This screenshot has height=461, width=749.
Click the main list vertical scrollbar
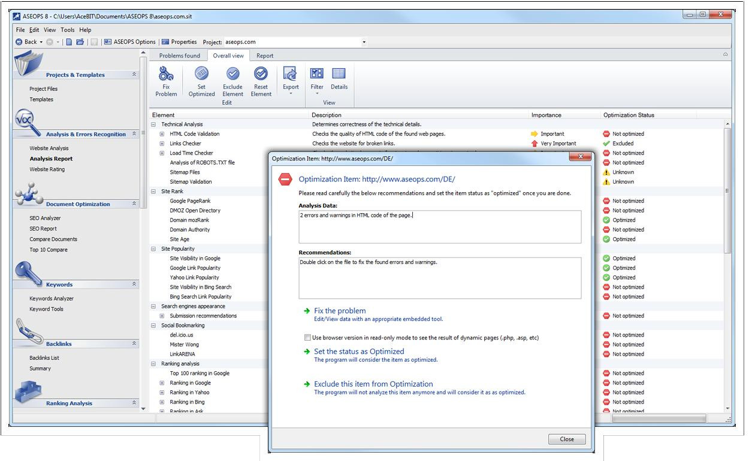tap(728, 266)
